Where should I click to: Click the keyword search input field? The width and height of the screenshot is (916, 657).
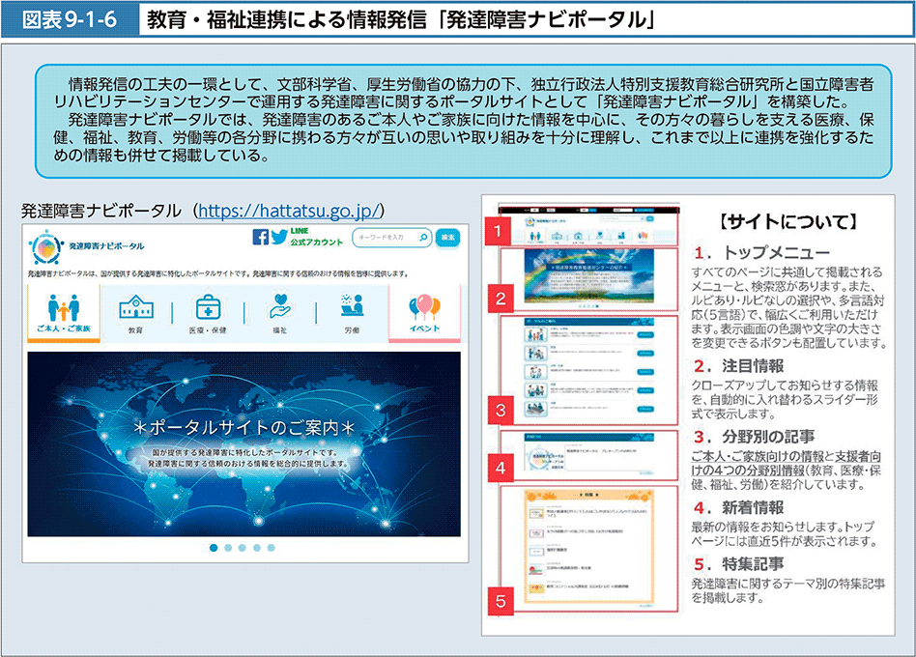pos(383,238)
